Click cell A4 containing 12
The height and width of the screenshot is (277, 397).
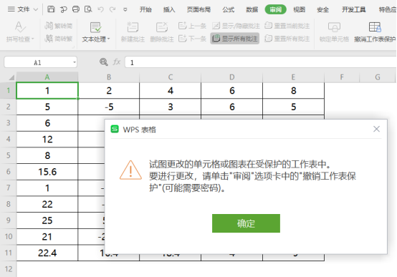(x=47, y=139)
